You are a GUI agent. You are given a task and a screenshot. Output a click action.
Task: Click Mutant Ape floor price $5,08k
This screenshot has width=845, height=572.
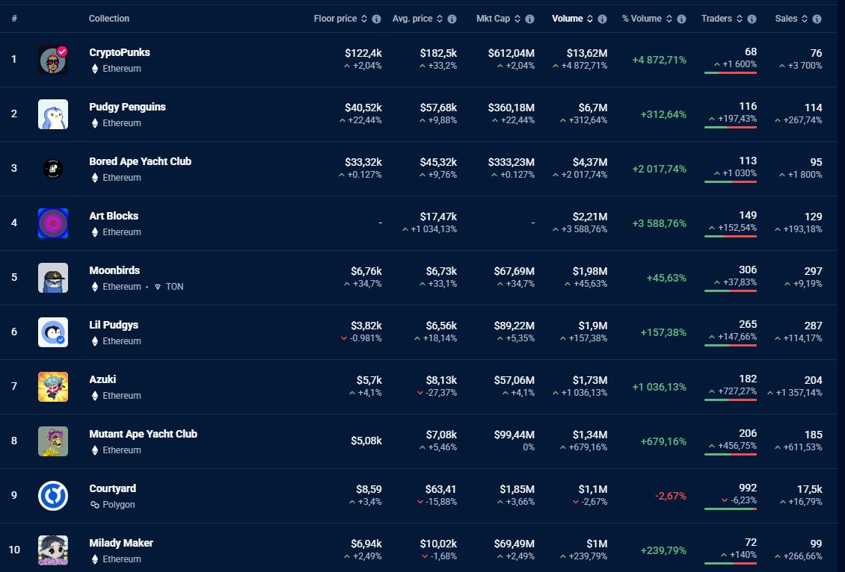pyautogui.click(x=366, y=441)
